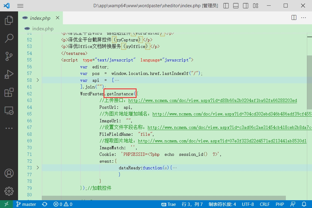The height and width of the screenshot is (208, 312).
Task: Open the PostUrl documentation link on line 63
Action: click(x=212, y=100)
